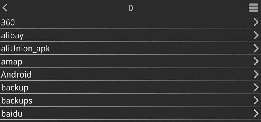Open the hamburger menu icon
The height and width of the screenshot is (122, 261).
coord(253,8)
